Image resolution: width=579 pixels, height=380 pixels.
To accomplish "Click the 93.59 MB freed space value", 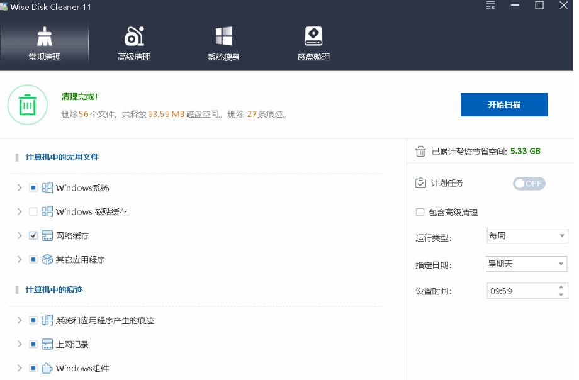I will (x=166, y=114).
